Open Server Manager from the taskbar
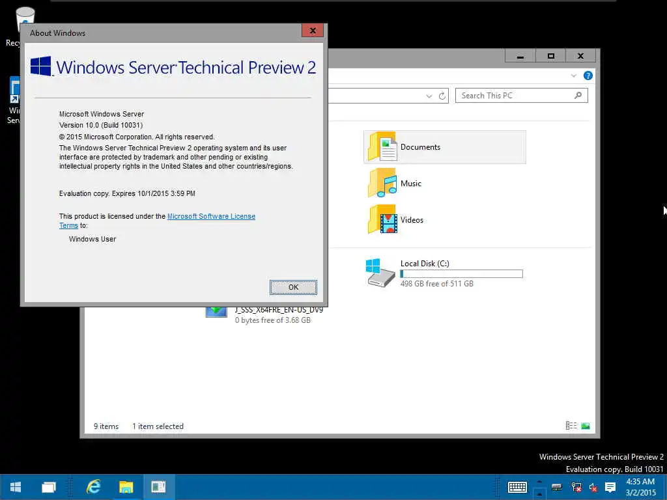Viewport: 667px width, 500px height. click(158, 487)
